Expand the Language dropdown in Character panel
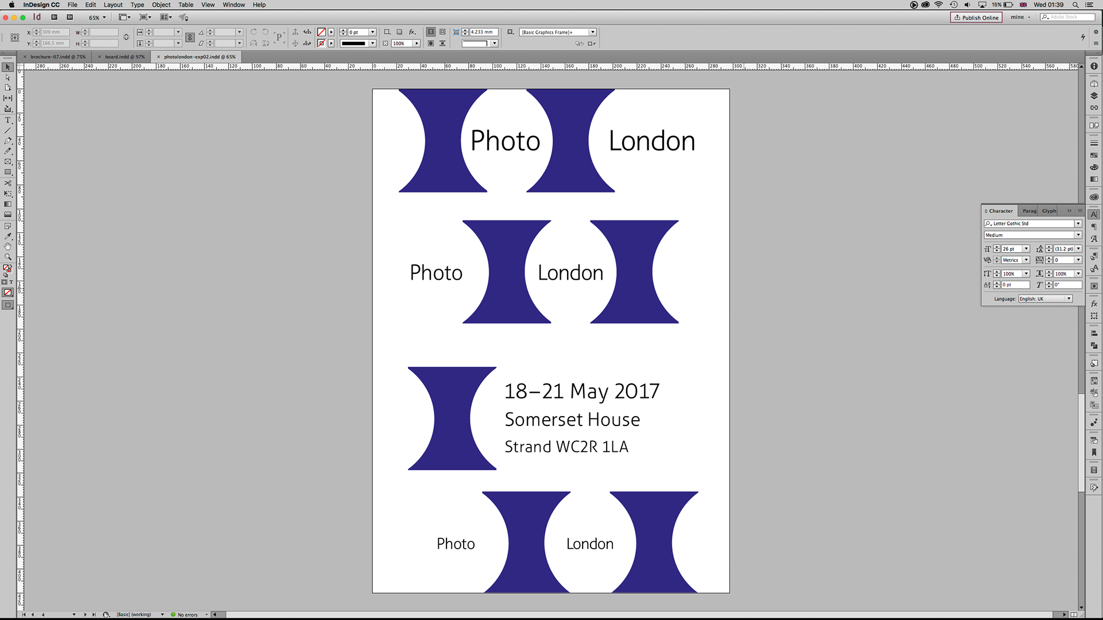 tap(1069, 299)
